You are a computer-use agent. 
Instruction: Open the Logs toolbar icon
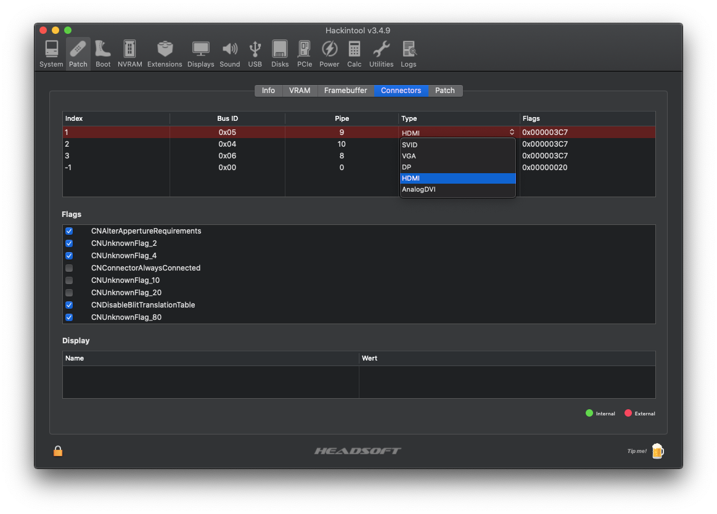(408, 54)
